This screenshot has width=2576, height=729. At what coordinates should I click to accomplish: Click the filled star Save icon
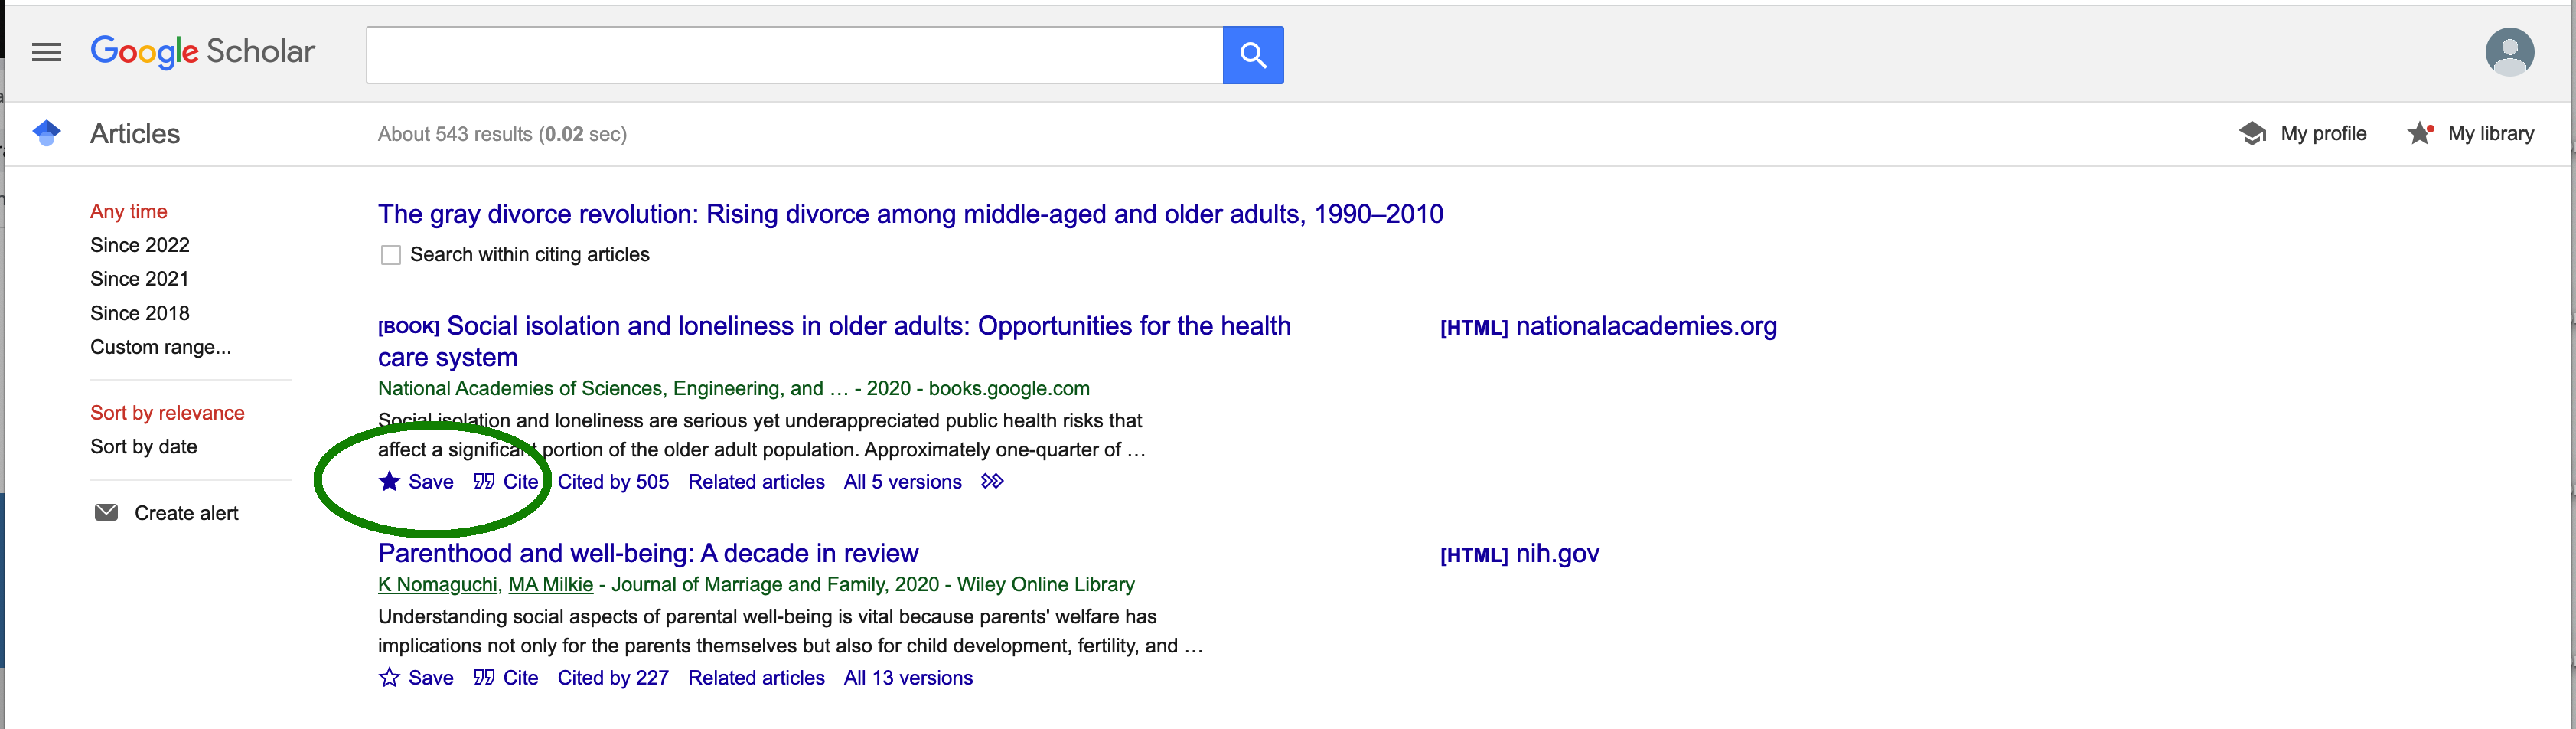pos(390,482)
